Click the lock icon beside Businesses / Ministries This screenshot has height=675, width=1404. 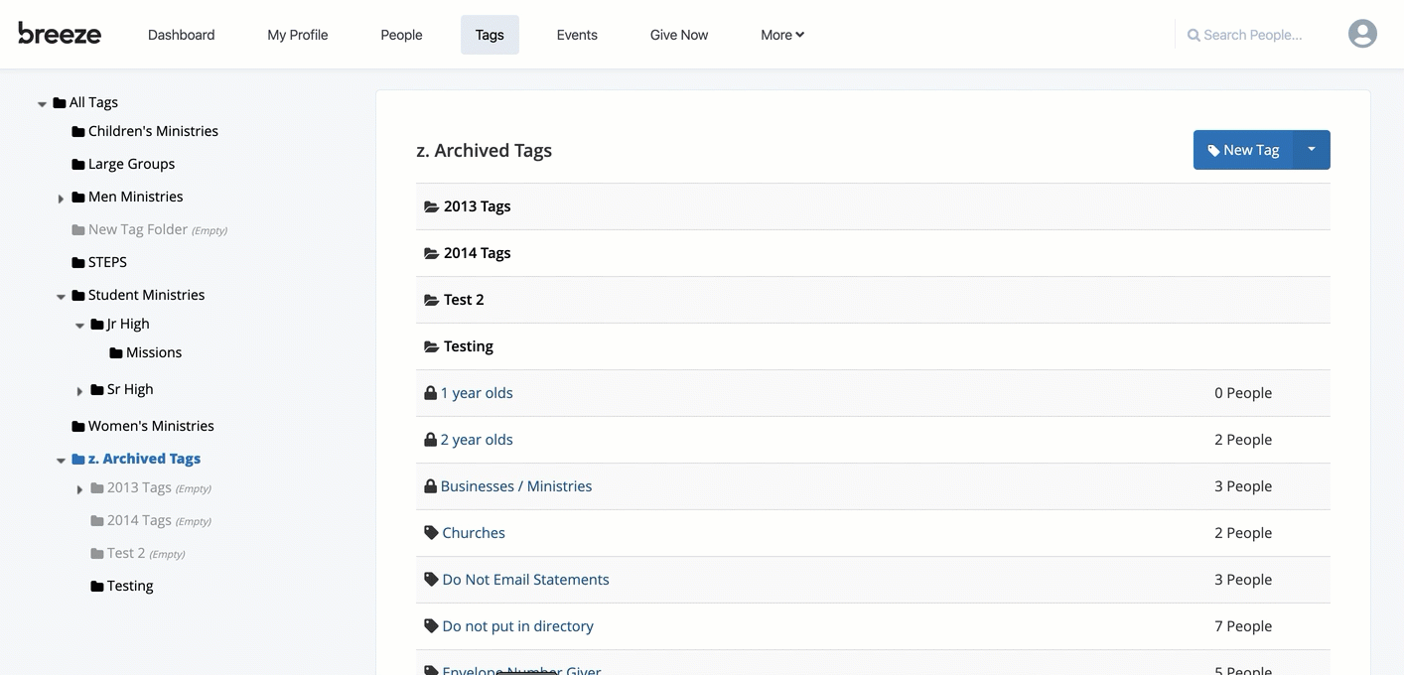[430, 485]
